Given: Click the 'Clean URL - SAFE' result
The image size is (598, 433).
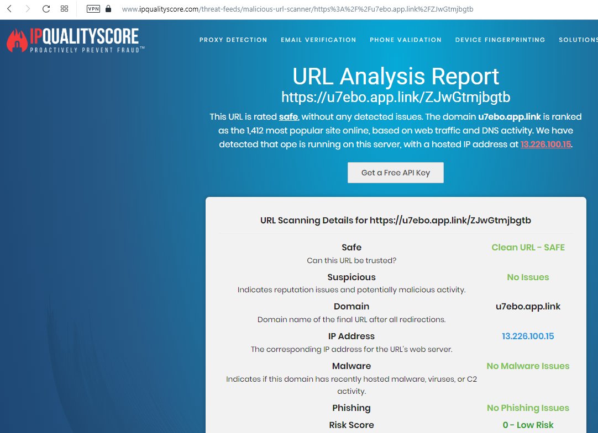Looking at the screenshot, I should pos(528,247).
